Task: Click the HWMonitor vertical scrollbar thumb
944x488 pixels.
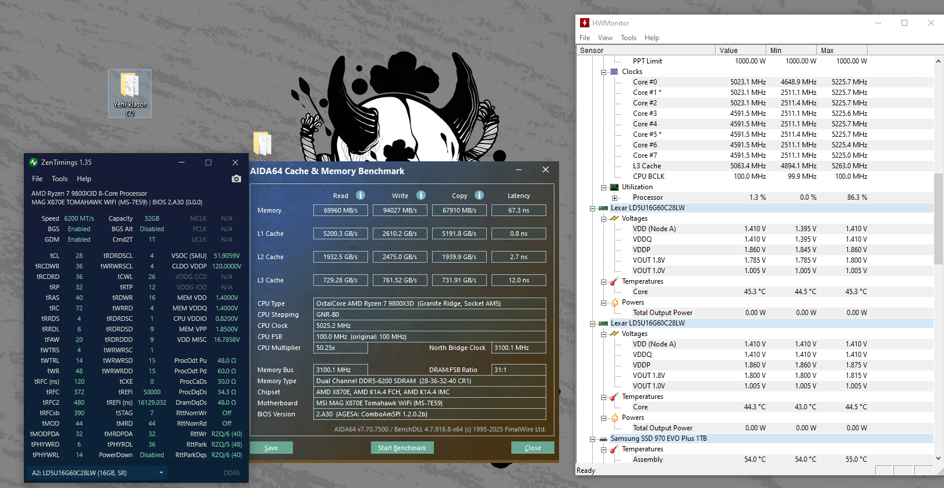Action: click(x=939, y=219)
